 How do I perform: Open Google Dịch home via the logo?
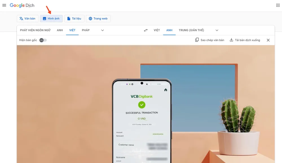point(22,5)
